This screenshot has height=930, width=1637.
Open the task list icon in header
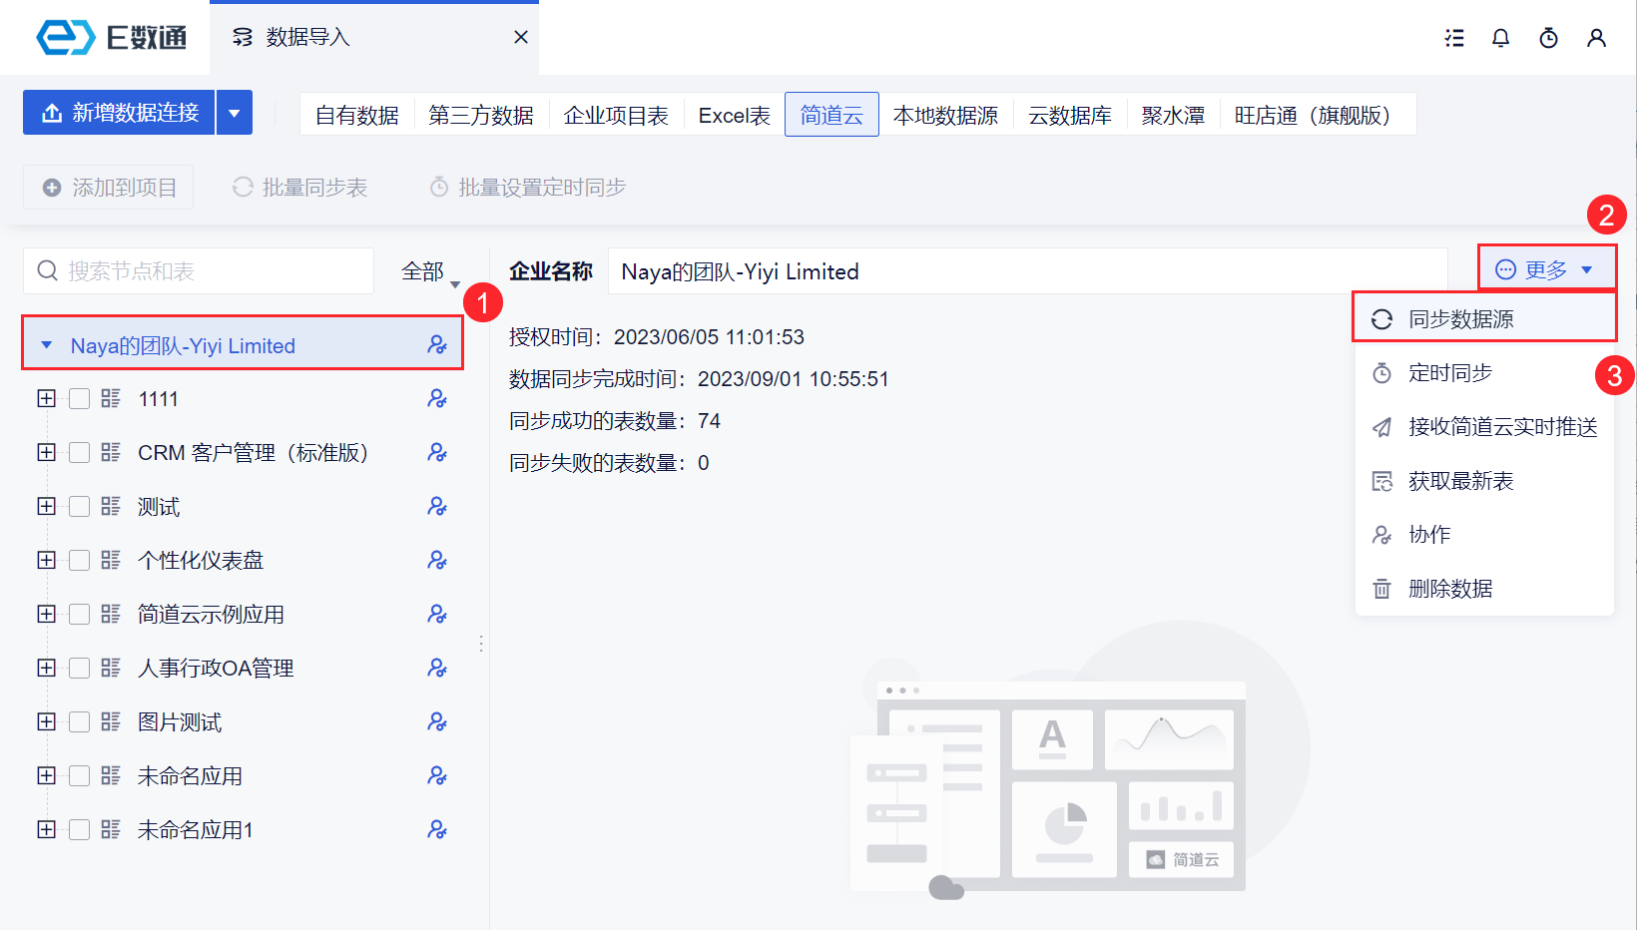tap(1454, 38)
